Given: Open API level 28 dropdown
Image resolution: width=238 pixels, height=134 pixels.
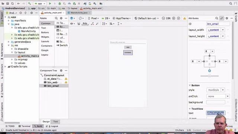Looking at the screenshot, I should (106, 18).
